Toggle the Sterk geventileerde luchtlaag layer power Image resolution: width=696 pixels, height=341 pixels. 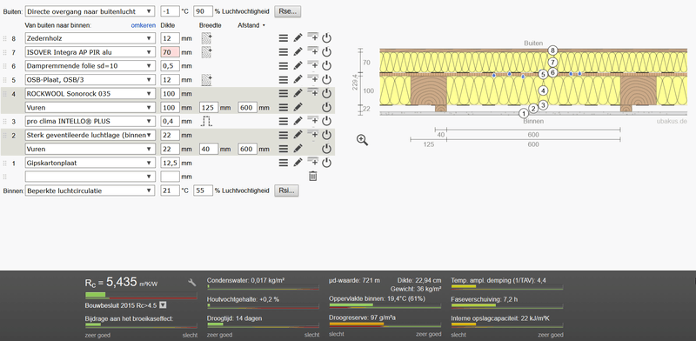(327, 135)
